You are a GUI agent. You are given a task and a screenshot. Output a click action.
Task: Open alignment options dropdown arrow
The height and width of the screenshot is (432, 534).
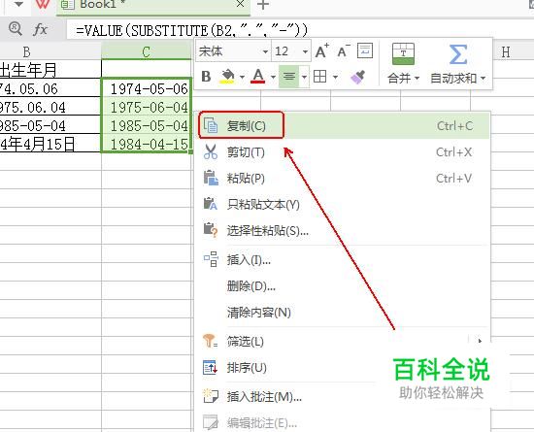click(x=304, y=77)
